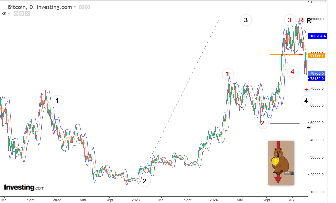Select black wave label 2 at 2023 low
The image size is (336, 203).
pos(145,181)
